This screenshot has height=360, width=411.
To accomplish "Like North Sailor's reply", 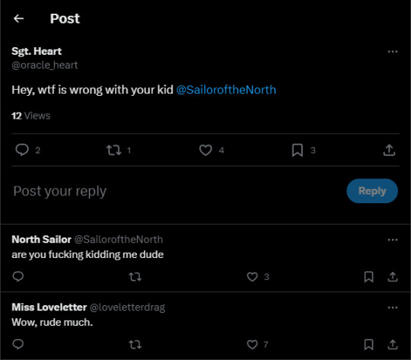I will [253, 277].
